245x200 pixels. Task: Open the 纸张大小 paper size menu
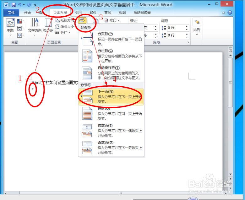(65, 27)
